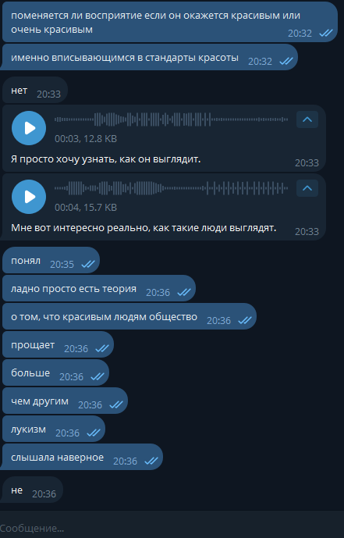The height and width of the screenshot is (538, 344).
Task: Click the double-check icon on 'больше' message
Action: pyautogui.click(x=98, y=376)
